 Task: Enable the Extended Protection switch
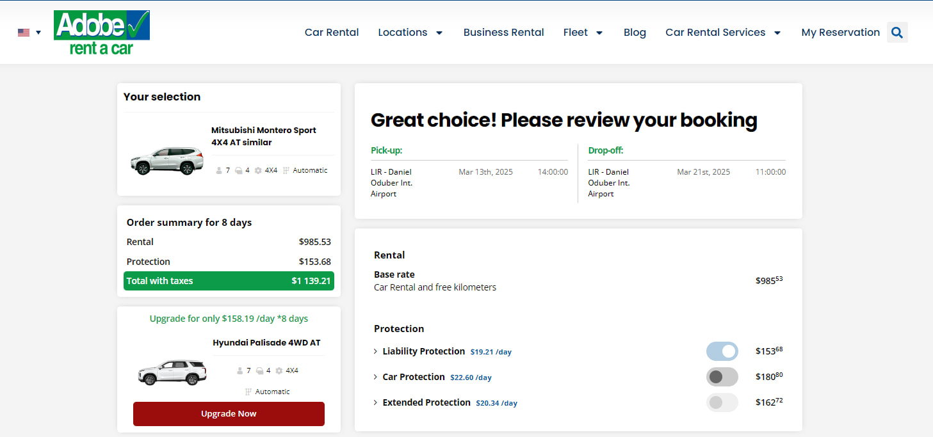722,402
